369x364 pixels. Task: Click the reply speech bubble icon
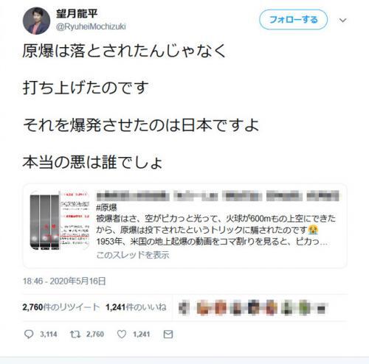(29, 334)
